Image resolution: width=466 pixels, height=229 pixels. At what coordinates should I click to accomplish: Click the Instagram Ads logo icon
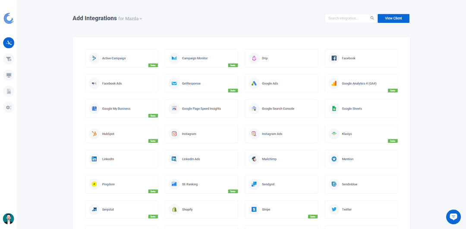pyautogui.click(x=254, y=134)
